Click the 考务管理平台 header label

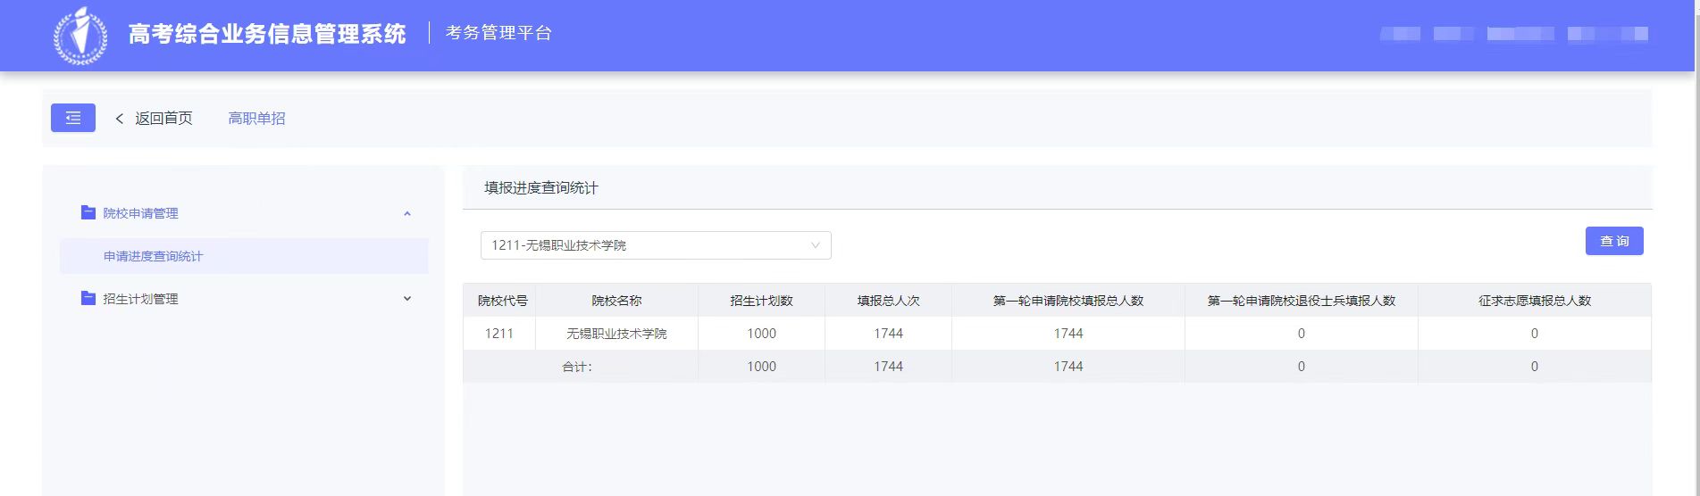[x=498, y=33]
